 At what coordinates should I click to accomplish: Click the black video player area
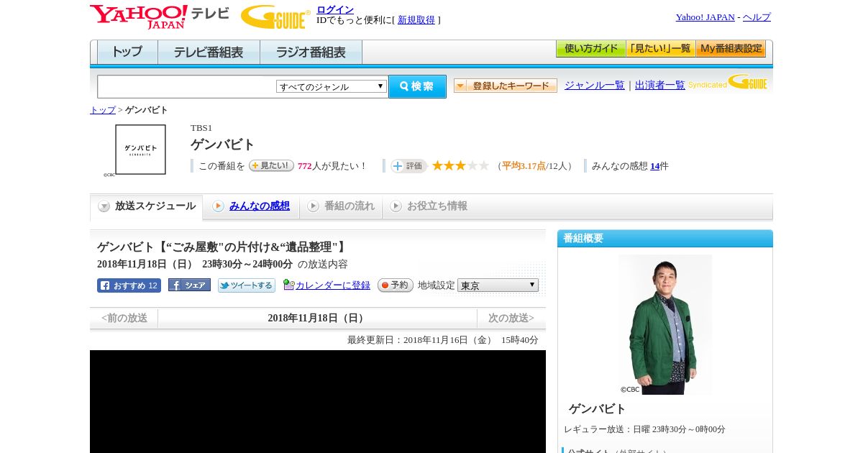(x=318, y=401)
